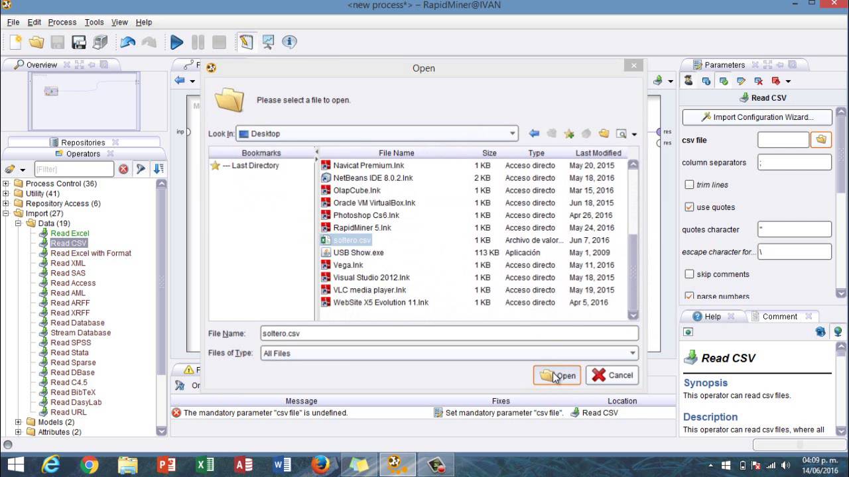The image size is (849, 477).
Task: Open view-mode dropdown arrow in Open dialog
Action: [x=634, y=134]
